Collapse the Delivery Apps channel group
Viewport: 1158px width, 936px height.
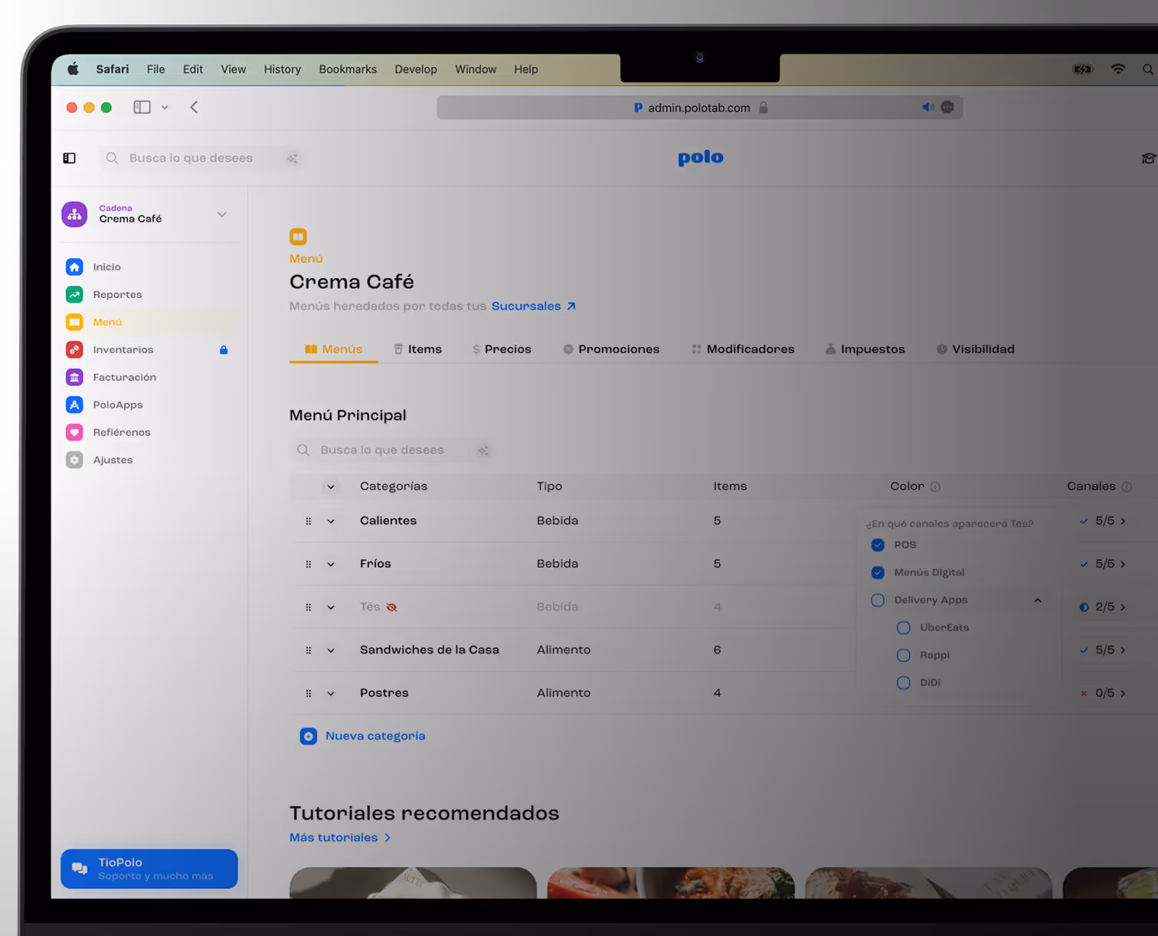click(1038, 600)
